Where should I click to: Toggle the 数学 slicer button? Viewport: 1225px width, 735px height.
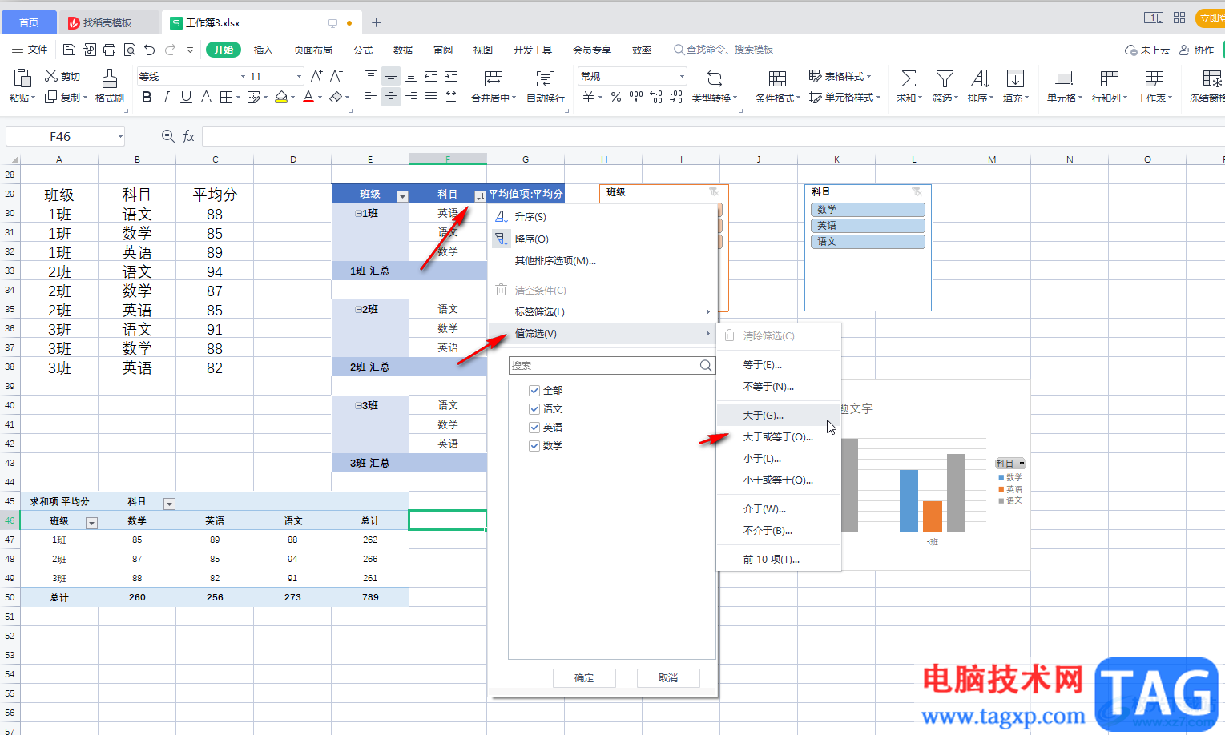coord(868,209)
